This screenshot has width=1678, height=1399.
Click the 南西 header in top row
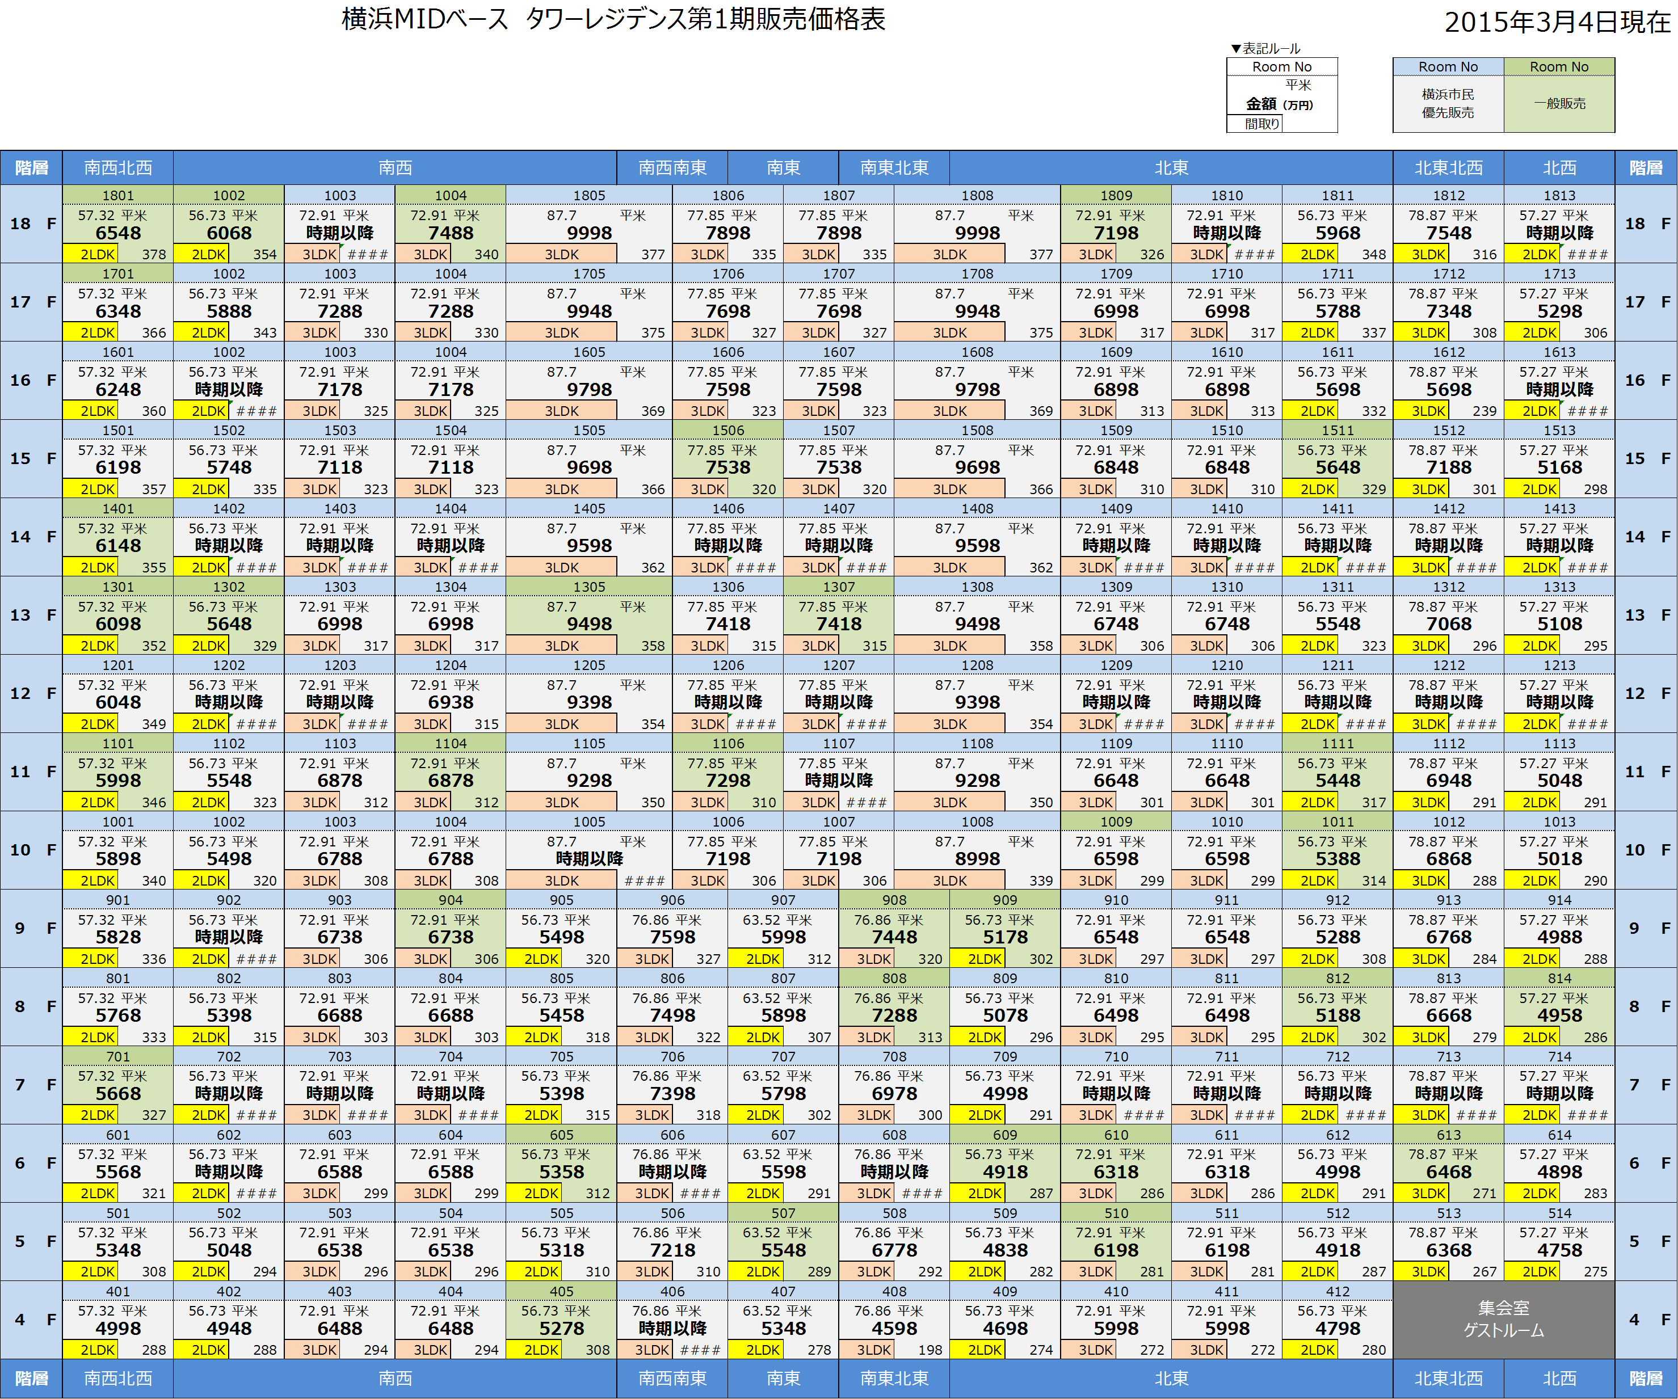[395, 168]
